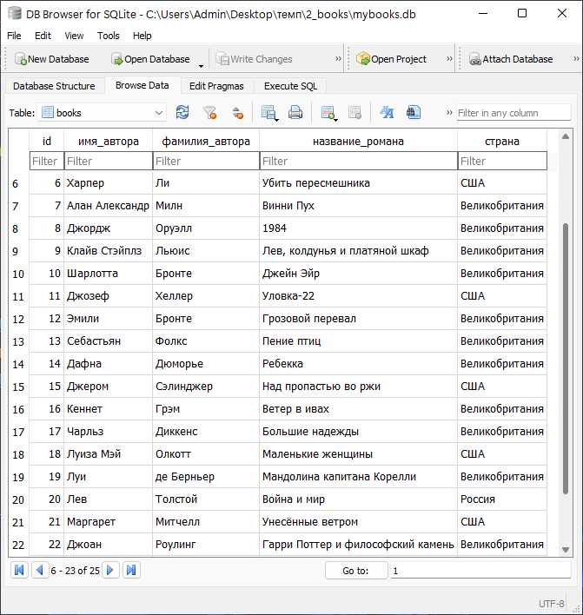
Task: Go to last page of records
Action: pyautogui.click(x=131, y=570)
